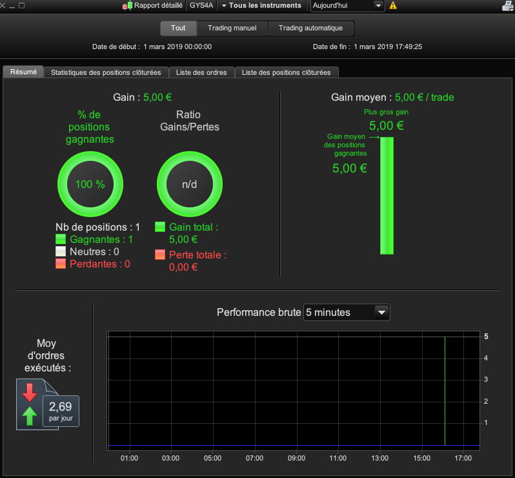Select the Tout filter toggle

tap(178, 28)
